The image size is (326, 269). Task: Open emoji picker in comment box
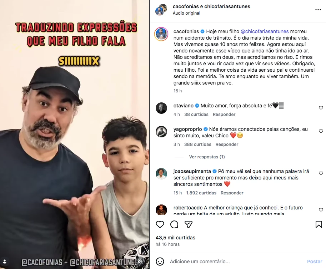pos(160,262)
